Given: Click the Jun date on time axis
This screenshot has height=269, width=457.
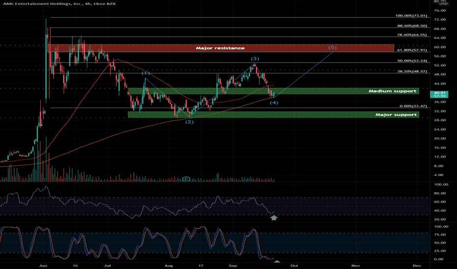Looking at the screenshot, I should click(x=43, y=266).
